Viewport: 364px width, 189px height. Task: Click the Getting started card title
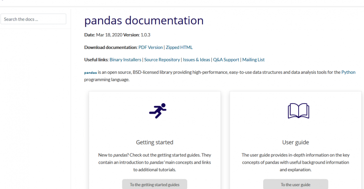(154, 142)
